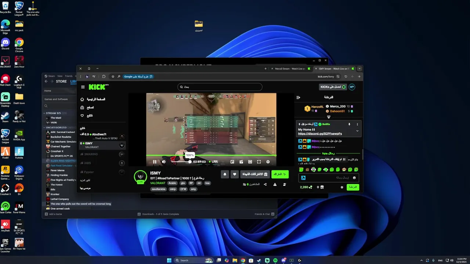Open the Kick hamburger menu
This screenshot has width=470, height=264.
pos(83,87)
